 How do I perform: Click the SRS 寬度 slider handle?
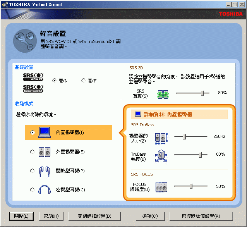click(x=202, y=93)
